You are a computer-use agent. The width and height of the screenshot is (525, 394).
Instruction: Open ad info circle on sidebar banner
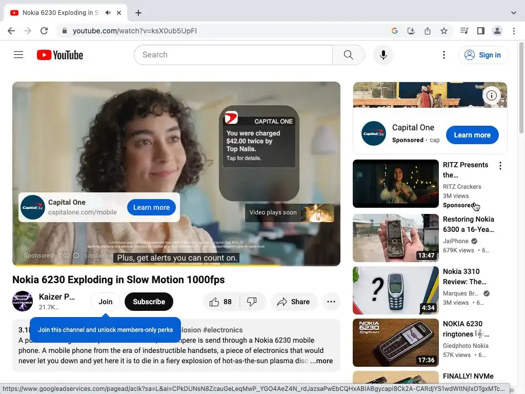(x=492, y=95)
